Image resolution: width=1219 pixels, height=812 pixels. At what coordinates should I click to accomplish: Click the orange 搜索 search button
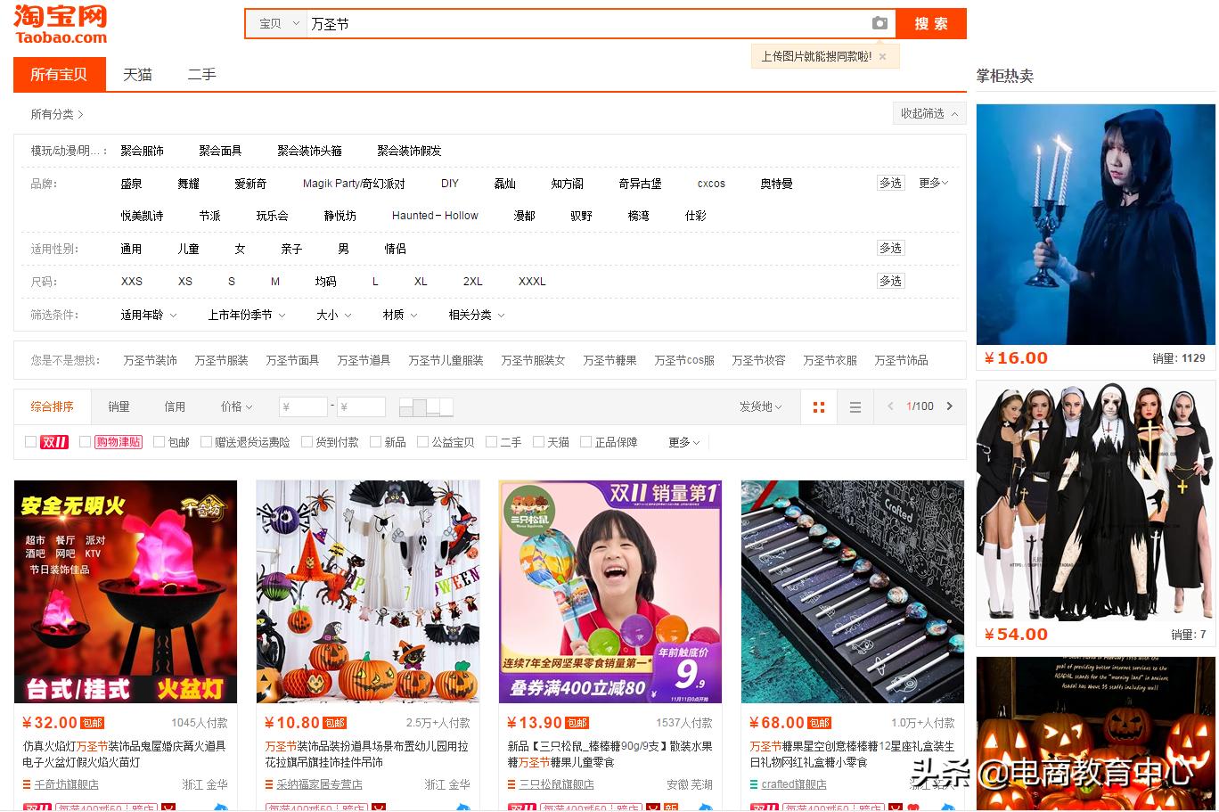tap(930, 24)
